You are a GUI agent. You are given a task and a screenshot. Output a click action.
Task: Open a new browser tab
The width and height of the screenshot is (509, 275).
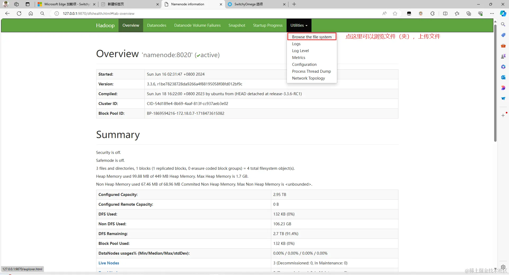point(294,4)
